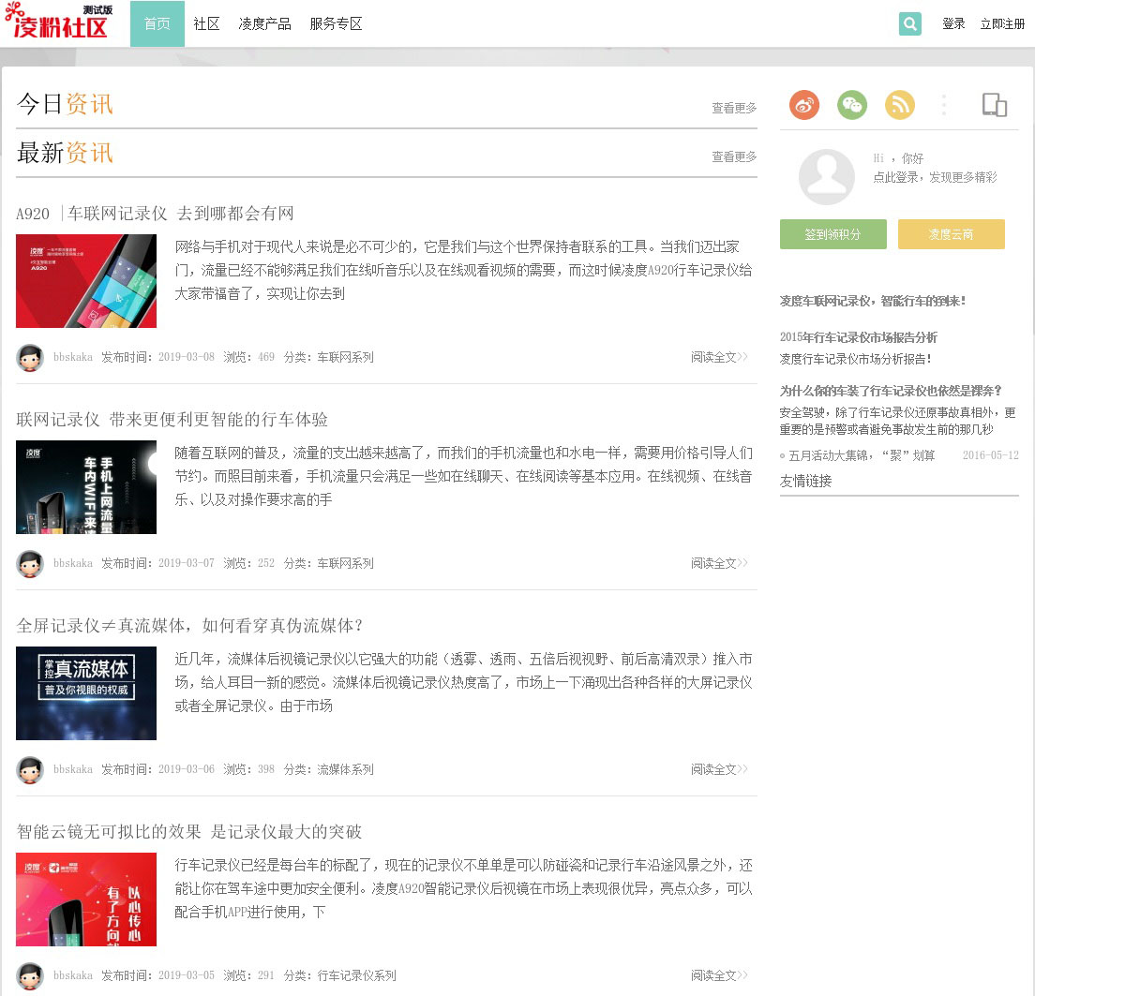Select the 首页 navigation tab

coord(157,23)
